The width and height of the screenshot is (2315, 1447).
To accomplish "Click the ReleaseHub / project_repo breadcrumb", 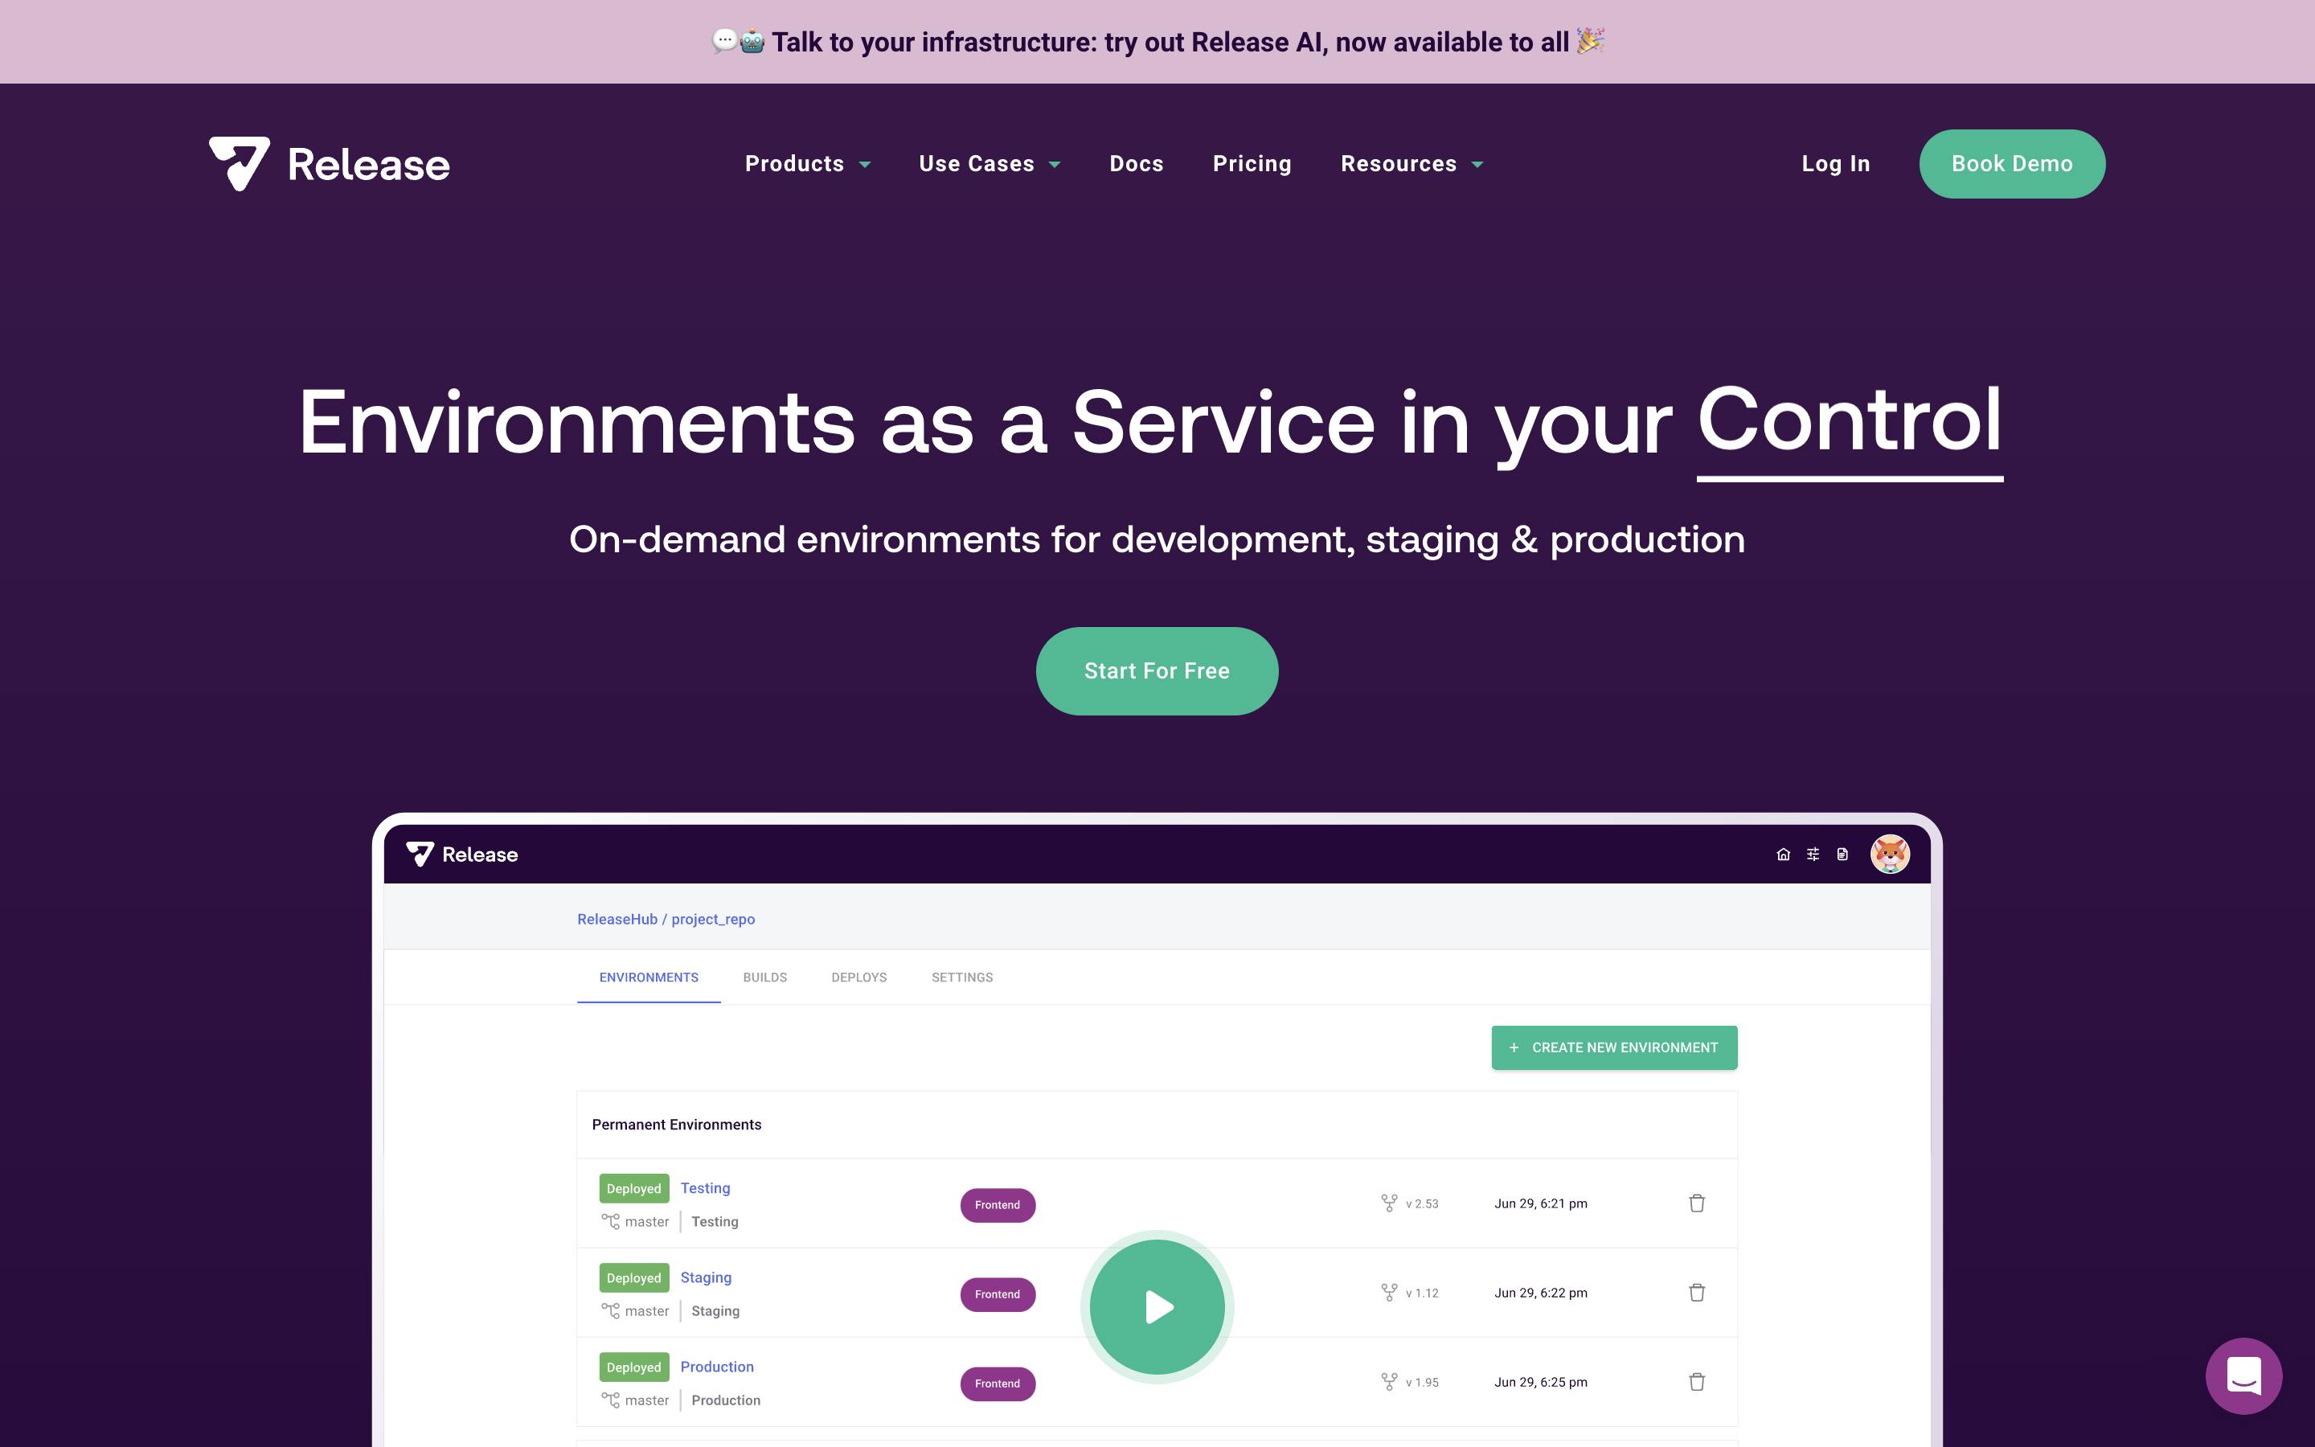I will click(666, 919).
